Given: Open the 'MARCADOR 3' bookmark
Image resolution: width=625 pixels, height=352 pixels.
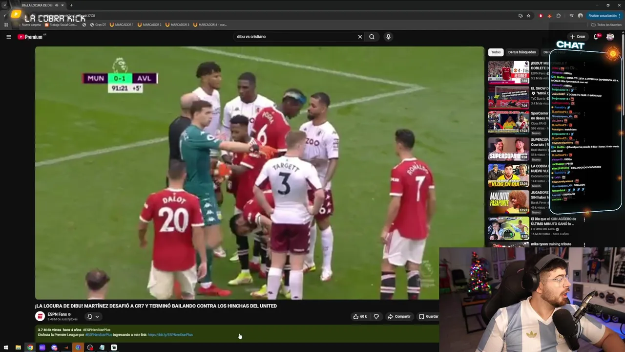Looking at the screenshot, I should point(177,24).
